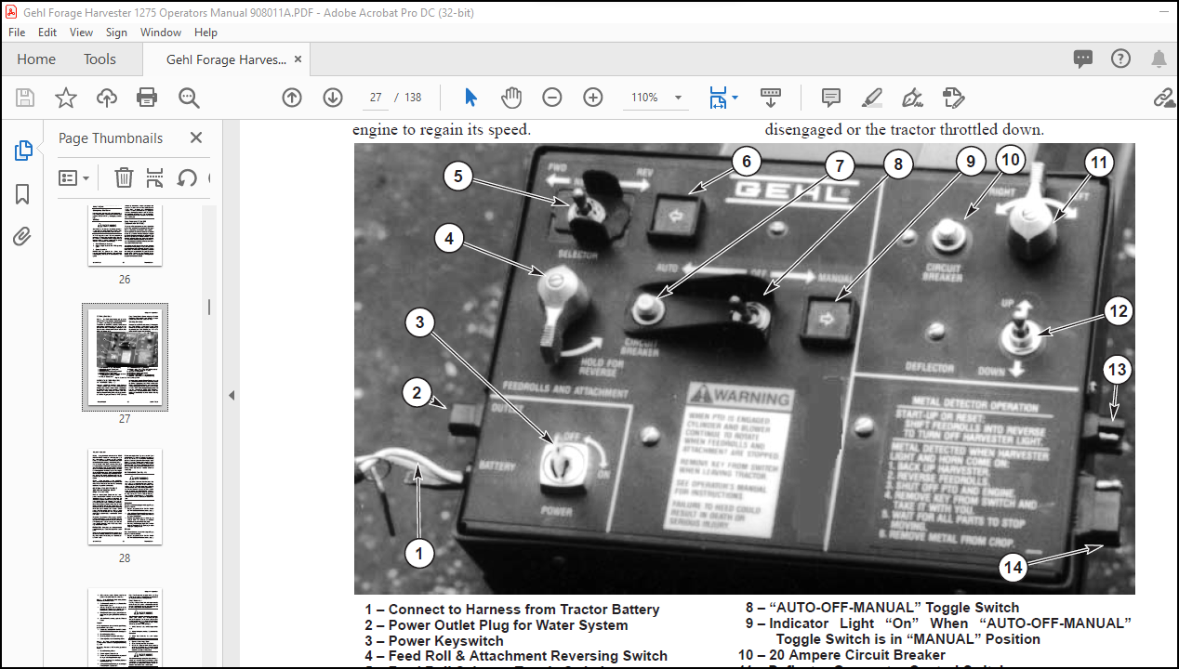Switch to the Tools tab

coord(99,59)
